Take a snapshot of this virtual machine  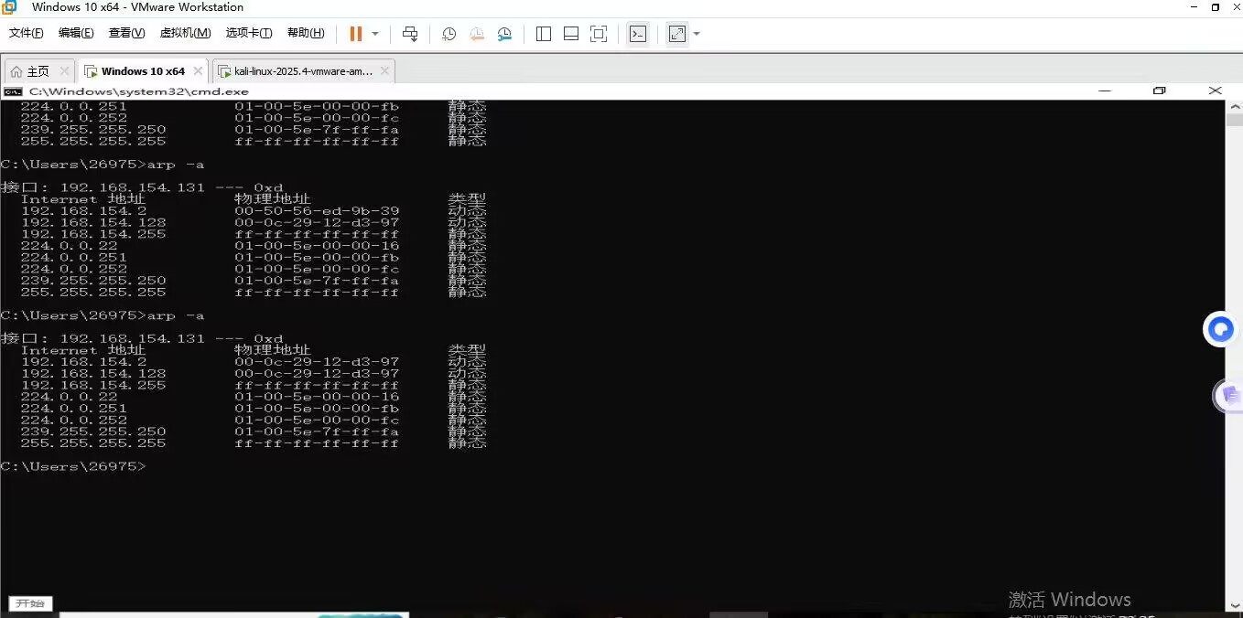pyautogui.click(x=449, y=34)
